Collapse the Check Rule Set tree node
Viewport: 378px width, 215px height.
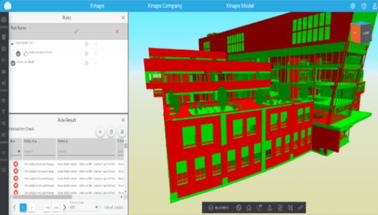point(12,44)
